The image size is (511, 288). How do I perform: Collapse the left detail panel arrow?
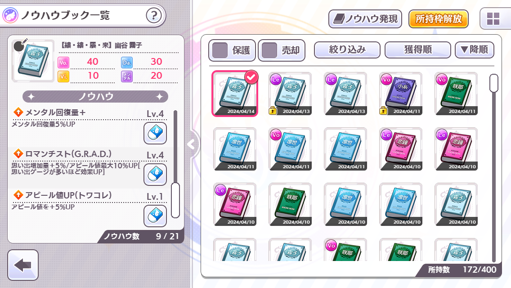191,144
